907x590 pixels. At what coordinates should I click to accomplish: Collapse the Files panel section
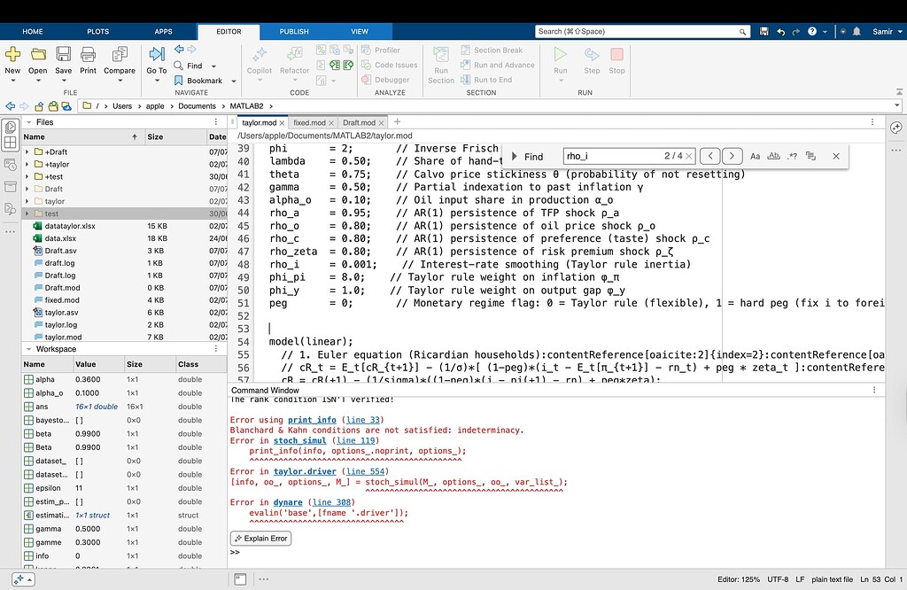point(29,122)
